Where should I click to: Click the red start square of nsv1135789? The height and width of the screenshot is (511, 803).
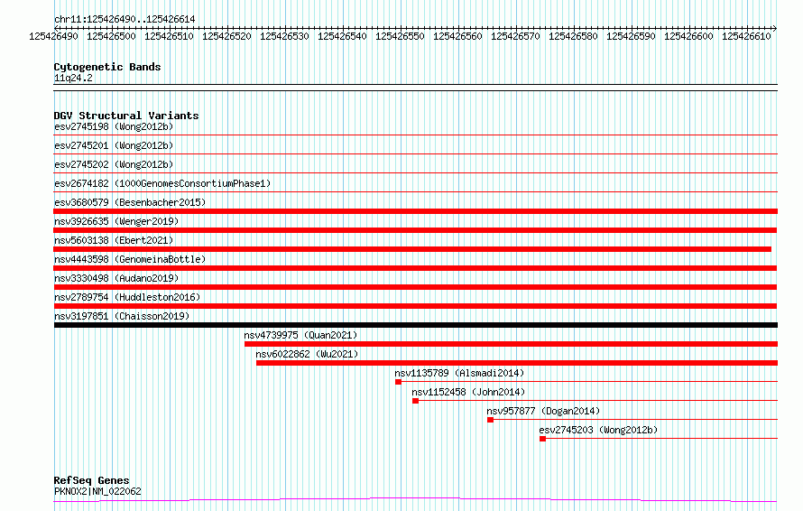click(398, 382)
